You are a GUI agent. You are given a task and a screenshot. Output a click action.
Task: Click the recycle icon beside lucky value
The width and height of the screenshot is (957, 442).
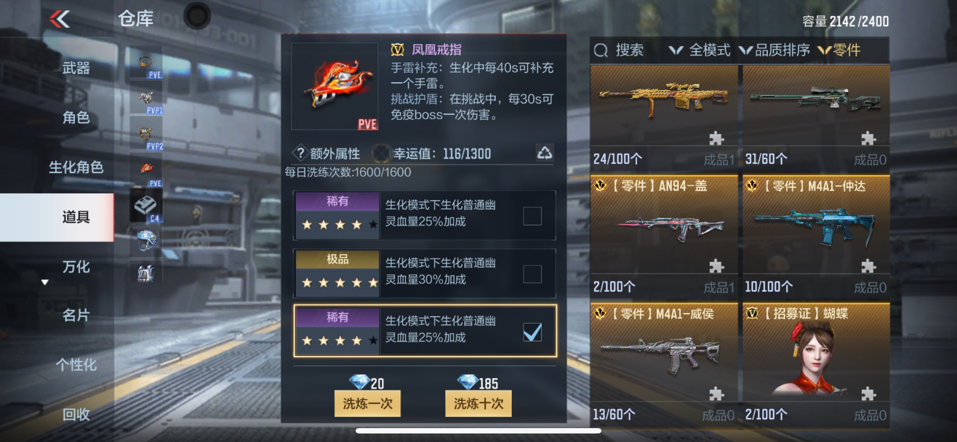[x=544, y=153]
